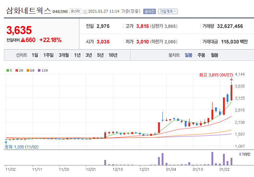
Task: Click the 시가 value 3,035
Action: tap(103, 42)
